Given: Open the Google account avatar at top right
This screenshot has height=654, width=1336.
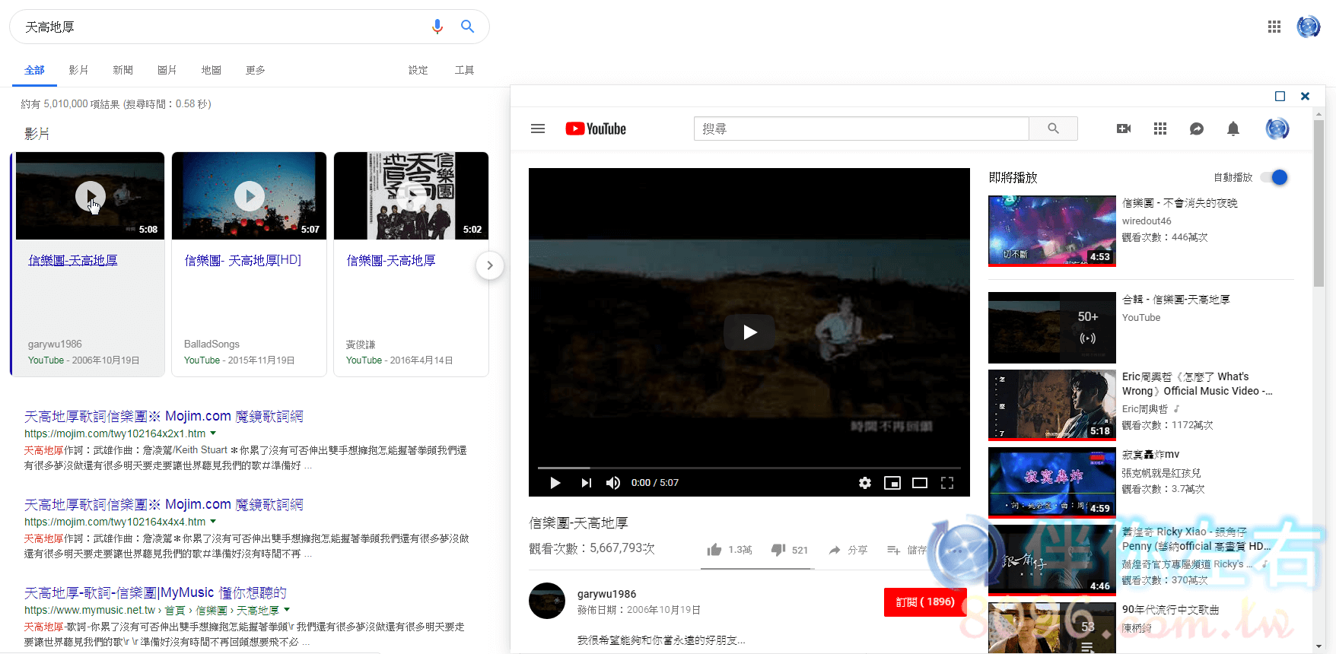Looking at the screenshot, I should pyautogui.click(x=1308, y=27).
